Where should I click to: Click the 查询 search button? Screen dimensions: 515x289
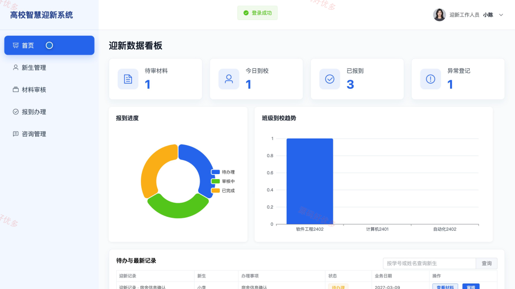click(486, 263)
